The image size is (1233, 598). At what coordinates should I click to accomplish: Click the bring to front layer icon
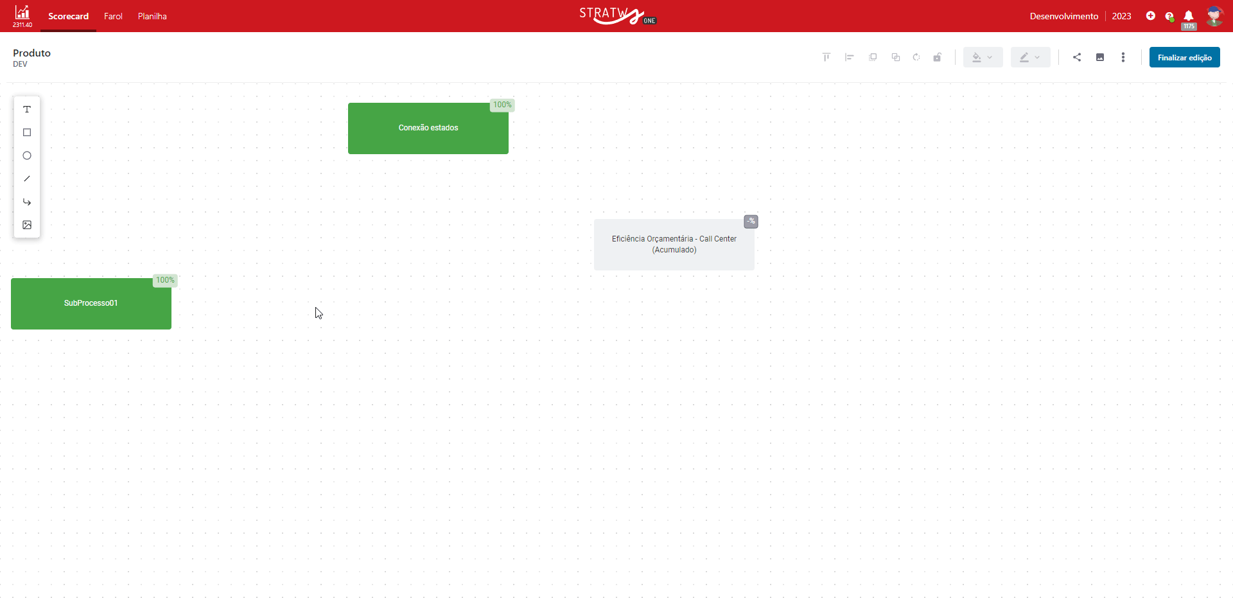click(x=873, y=57)
